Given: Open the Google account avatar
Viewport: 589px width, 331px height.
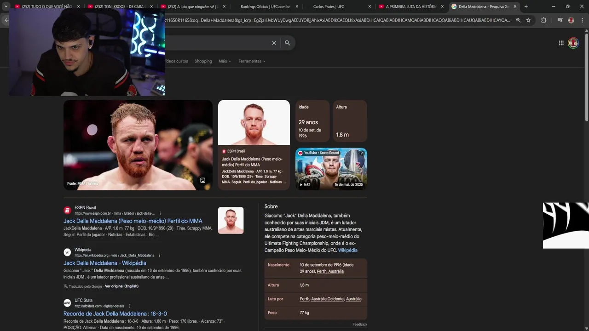Looking at the screenshot, I should (573, 43).
